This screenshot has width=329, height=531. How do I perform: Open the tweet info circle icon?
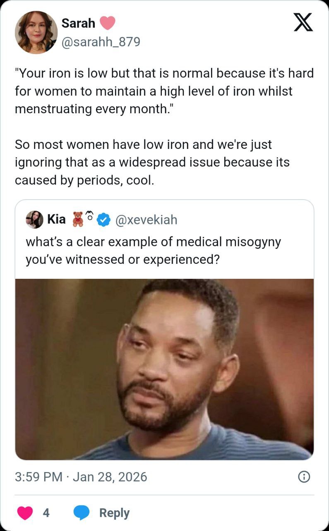click(304, 477)
